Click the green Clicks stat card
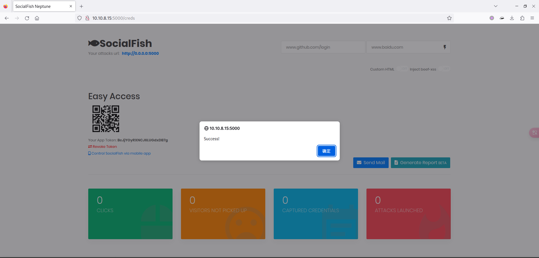Image resolution: width=539 pixels, height=258 pixels. coord(130,214)
